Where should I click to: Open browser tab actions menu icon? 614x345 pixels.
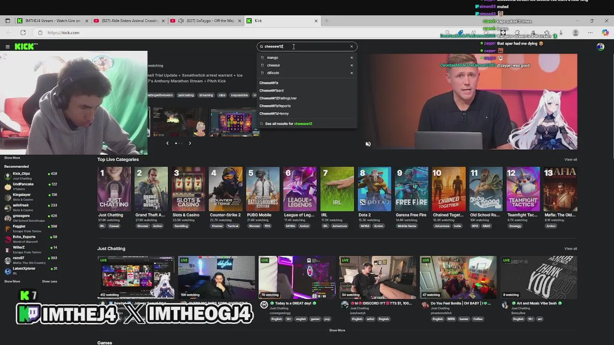(x=8, y=21)
